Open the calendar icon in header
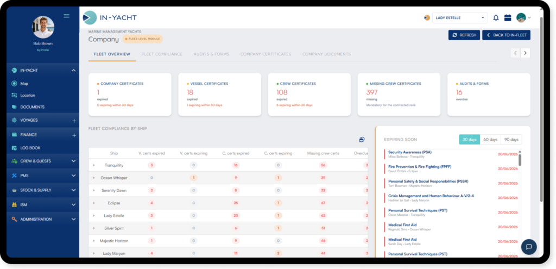 (x=508, y=18)
